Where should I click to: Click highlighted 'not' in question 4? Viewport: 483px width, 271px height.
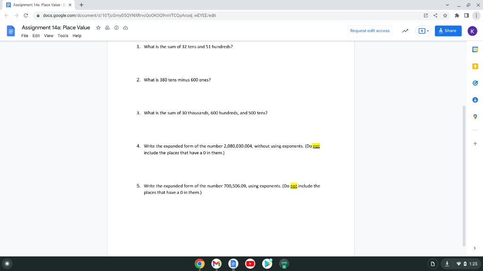pos(316,146)
